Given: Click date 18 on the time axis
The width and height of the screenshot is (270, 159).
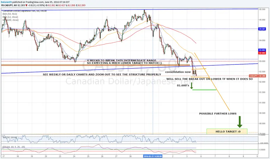Looking at the screenshot, I should [x=18, y=156].
